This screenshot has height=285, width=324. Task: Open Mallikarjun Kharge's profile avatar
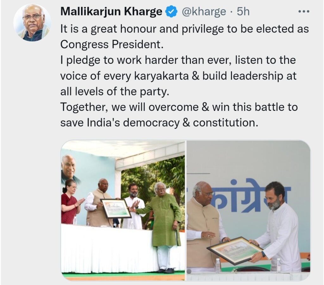(32, 23)
